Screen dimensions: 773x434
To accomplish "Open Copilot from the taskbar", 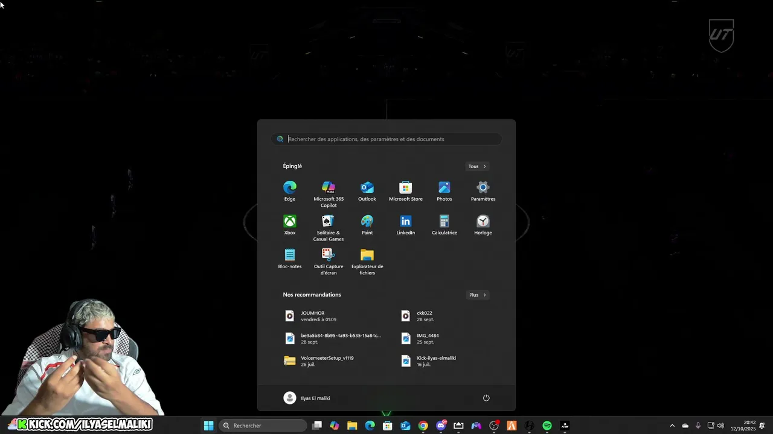I will (335, 426).
